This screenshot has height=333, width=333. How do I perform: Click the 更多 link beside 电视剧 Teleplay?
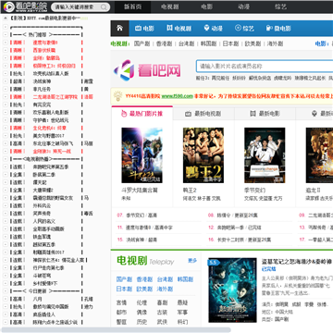(192, 261)
